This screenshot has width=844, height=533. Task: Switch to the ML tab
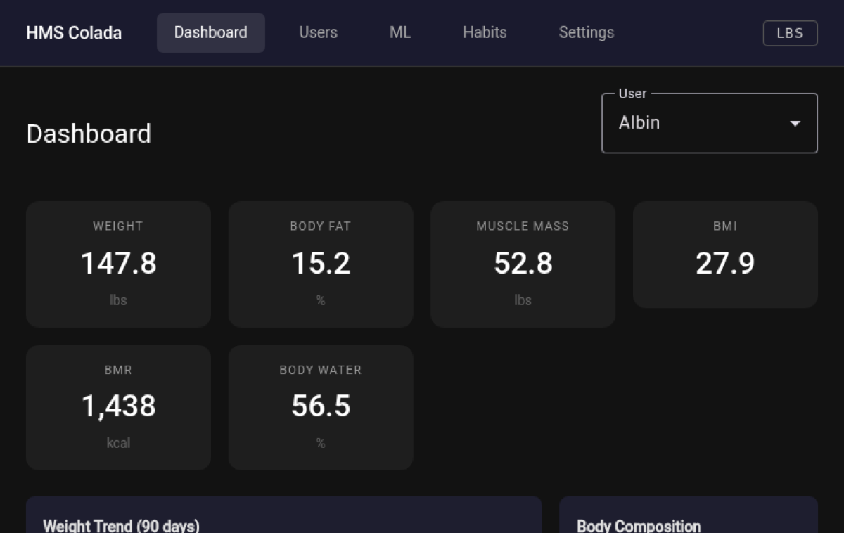pyautogui.click(x=400, y=33)
